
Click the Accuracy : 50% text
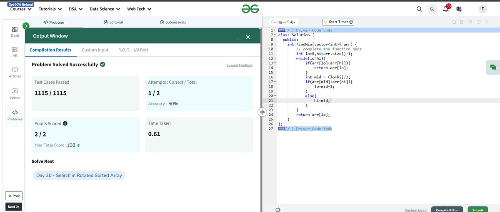[x=163, y=104]
